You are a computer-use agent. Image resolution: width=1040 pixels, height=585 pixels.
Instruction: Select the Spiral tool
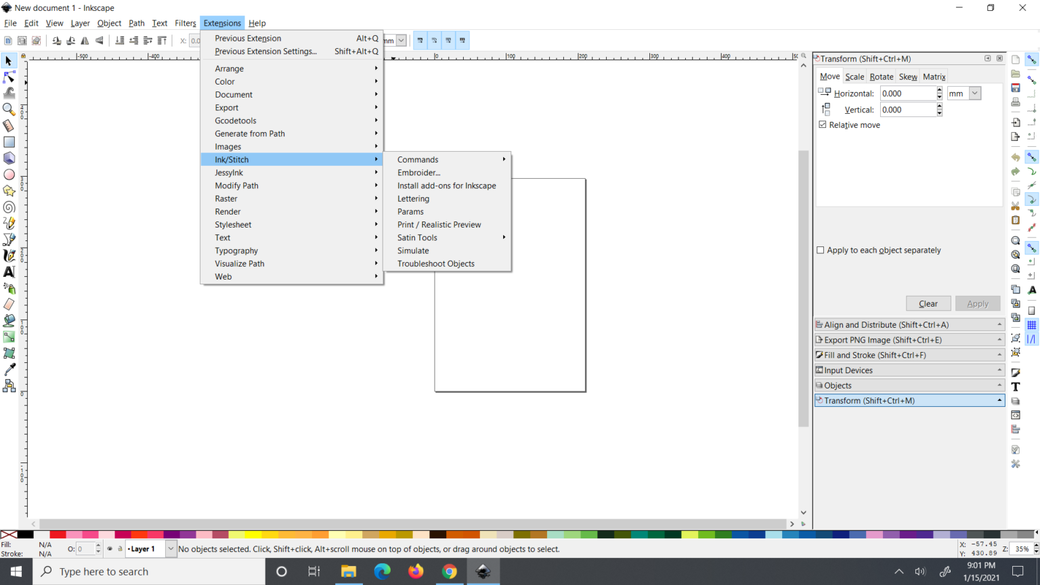[x=9, y=207]
